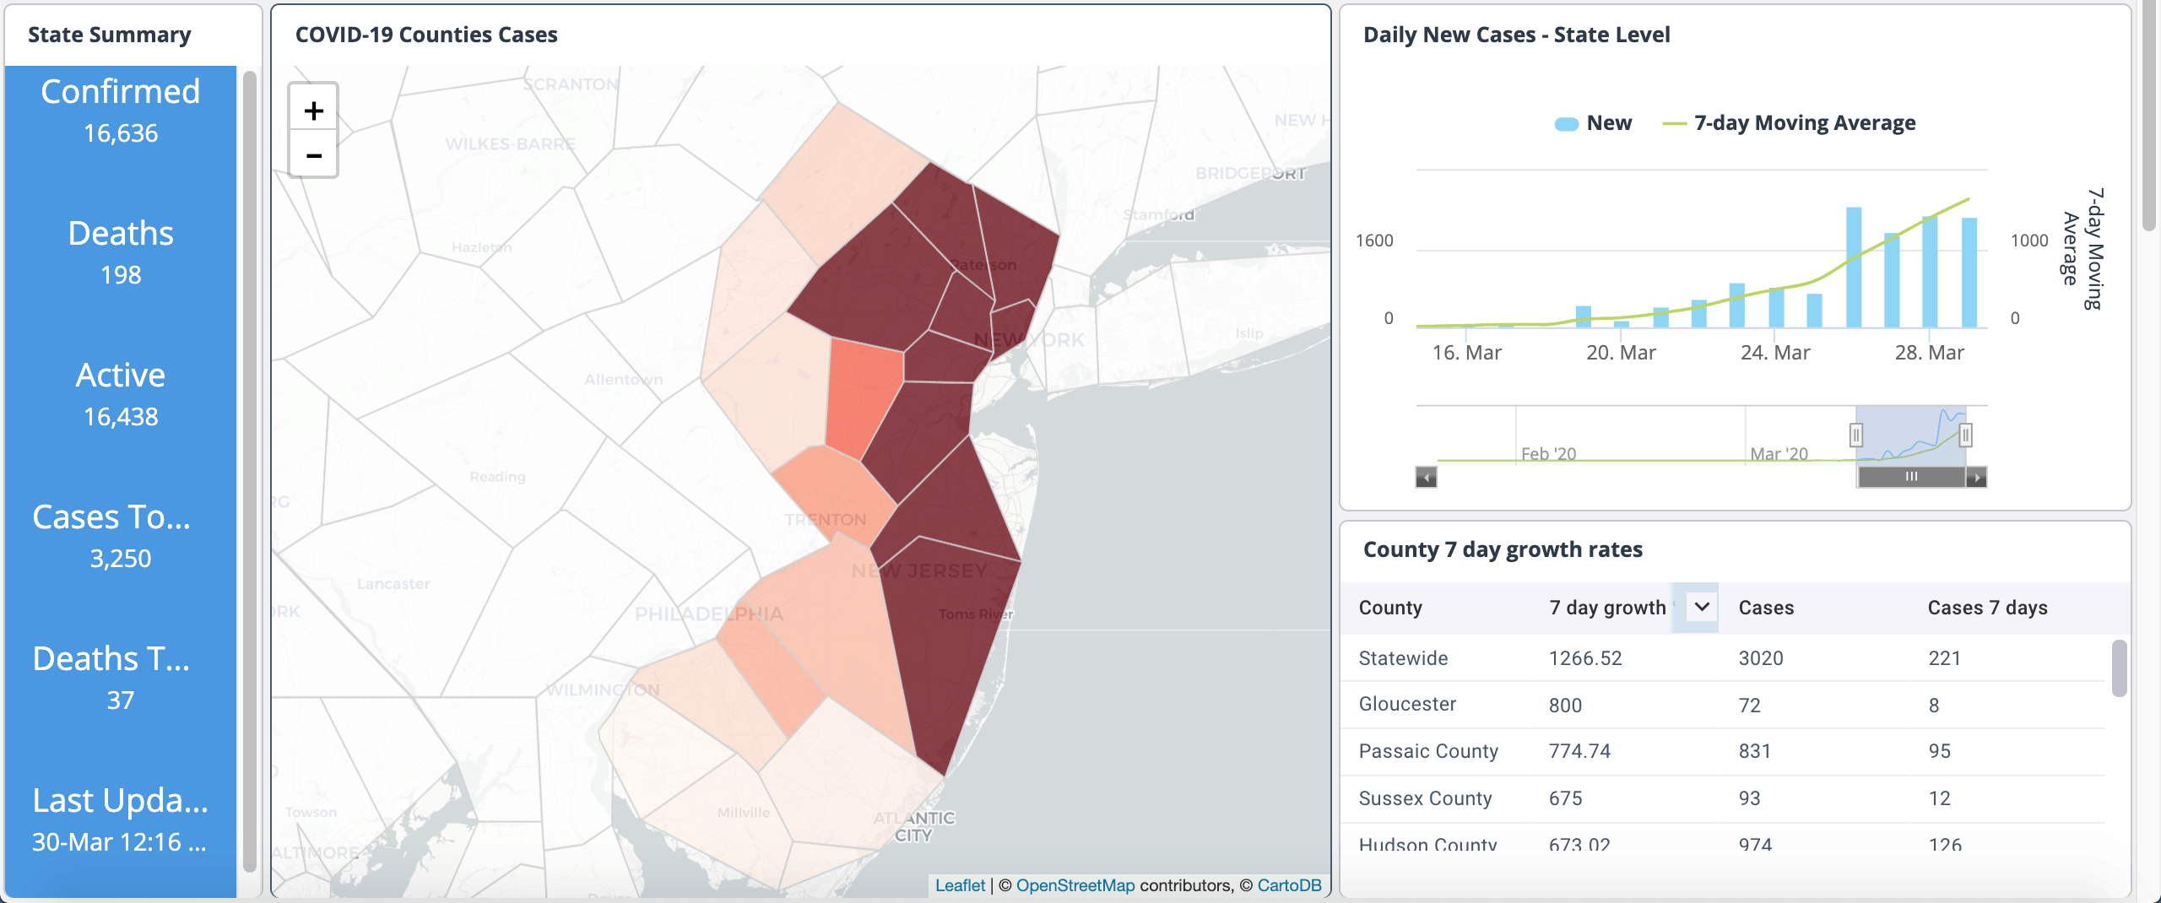Select the Gloucester table row

pos(1722,705)
